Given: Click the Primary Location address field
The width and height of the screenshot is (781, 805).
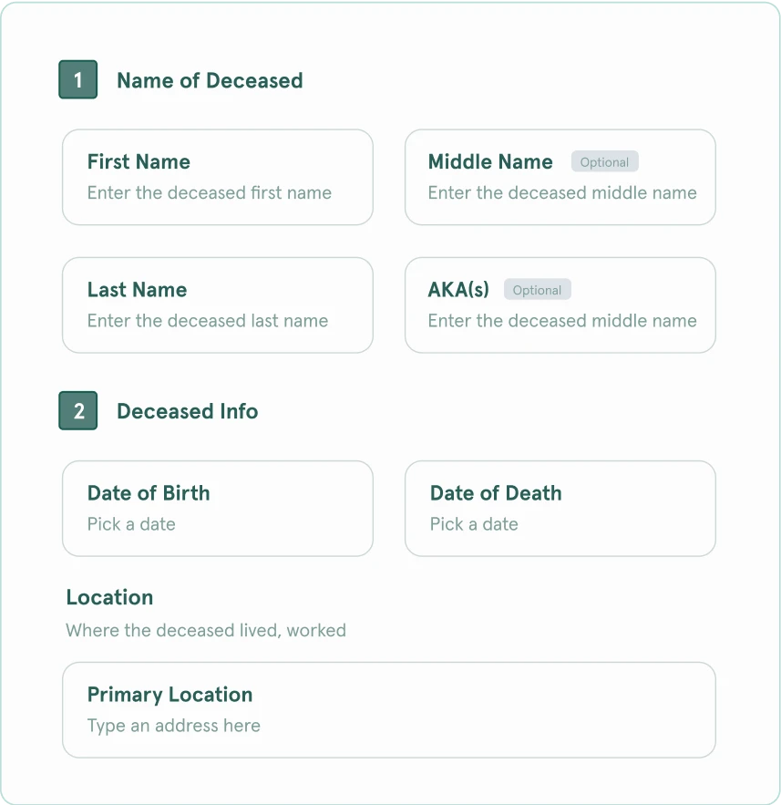Looking at the screenshot, I should [x=389, y=725].
